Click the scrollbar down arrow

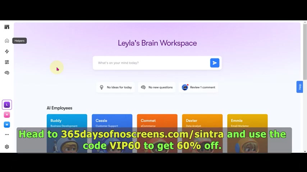pos(305,151)
